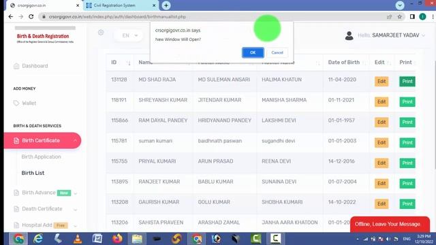Open the Dashboard page
436x245 pixels.
[35, 66]
